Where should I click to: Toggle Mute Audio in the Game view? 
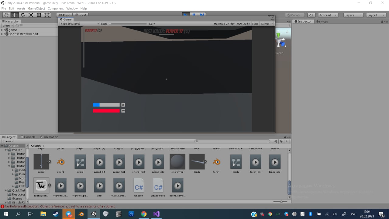click(x=243, y=24)
